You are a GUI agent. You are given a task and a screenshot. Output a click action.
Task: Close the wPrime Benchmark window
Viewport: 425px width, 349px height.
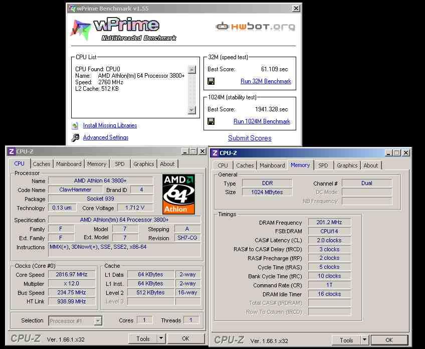(296, 9)
